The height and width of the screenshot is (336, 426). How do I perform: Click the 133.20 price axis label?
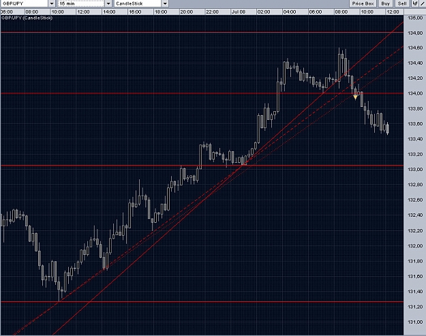415,154
